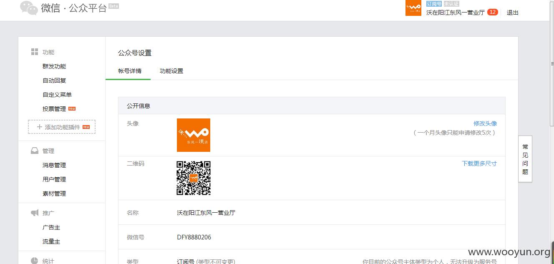Click the 功能 grid icon in sidebar
Screen dimensions: 554x264
35,52
